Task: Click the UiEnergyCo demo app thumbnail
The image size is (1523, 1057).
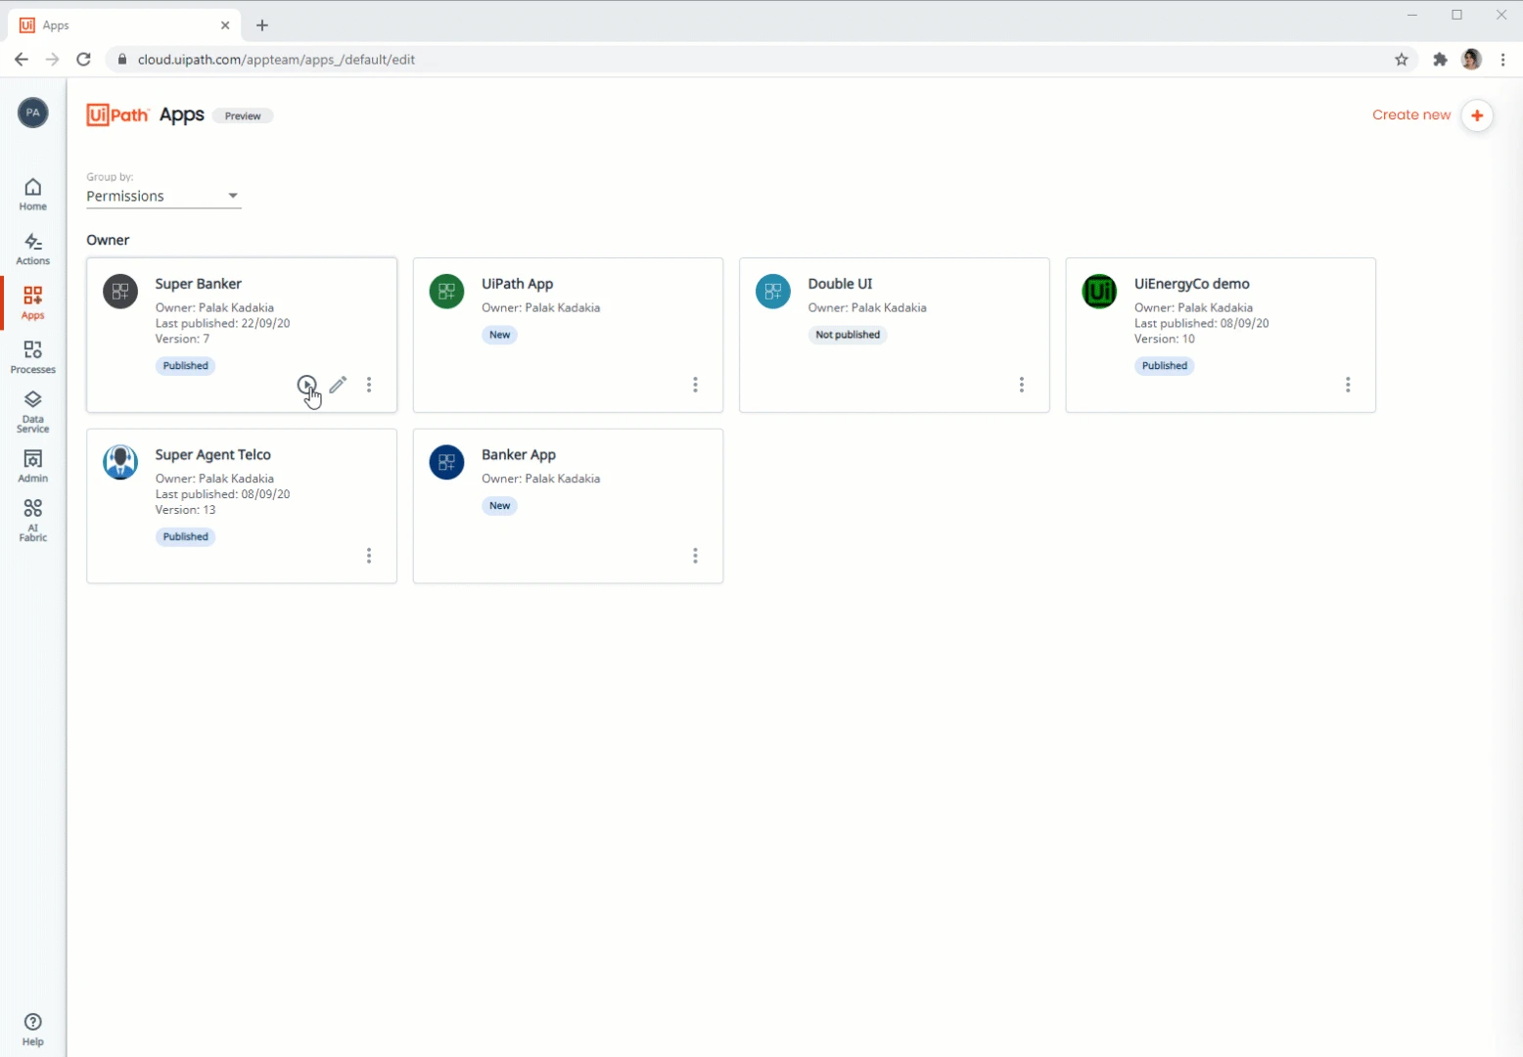Action: (1099, 292)
